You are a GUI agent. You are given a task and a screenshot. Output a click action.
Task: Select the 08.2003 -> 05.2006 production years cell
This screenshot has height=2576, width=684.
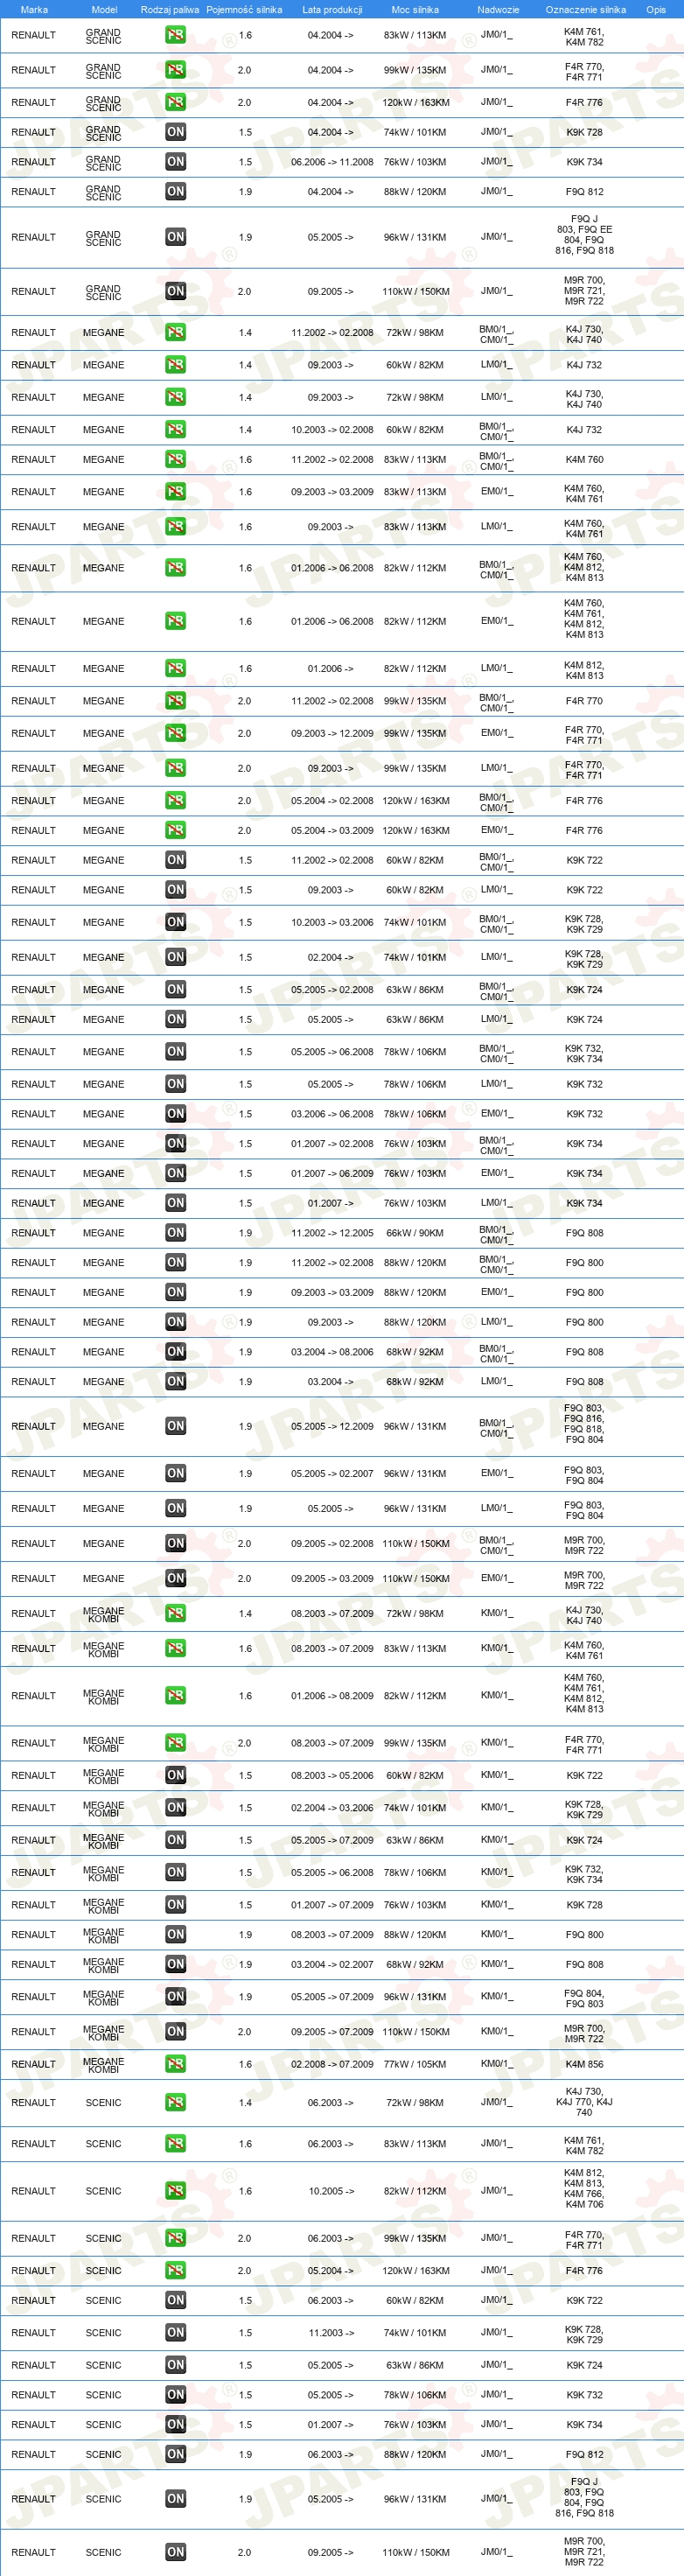pos(332,1775)
